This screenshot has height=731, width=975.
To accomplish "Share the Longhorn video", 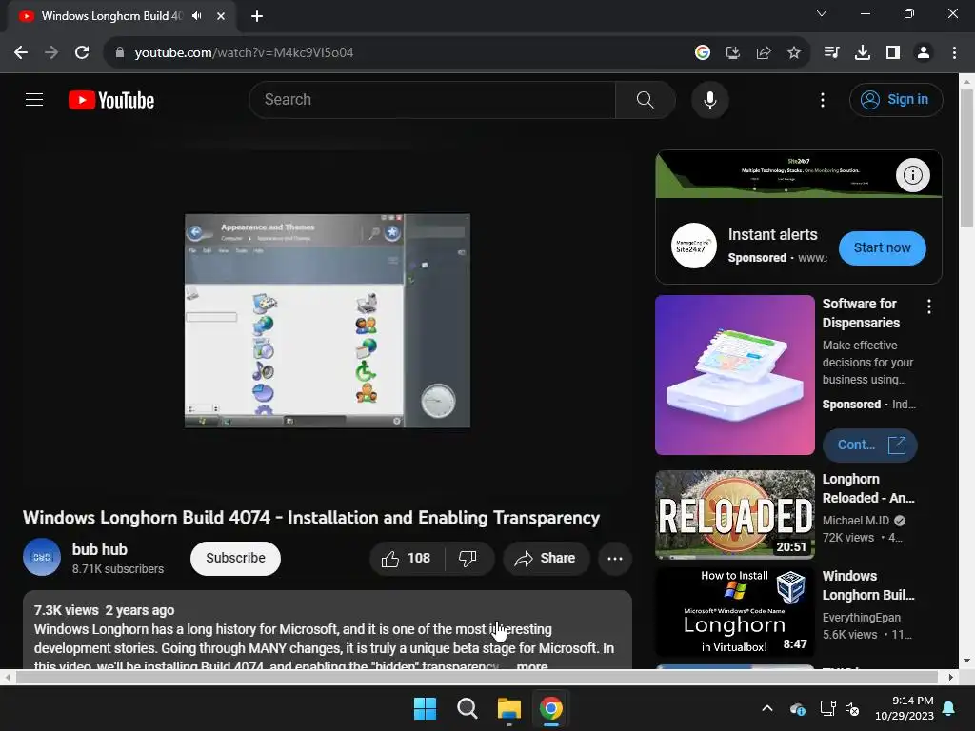I will coord(546,558).
